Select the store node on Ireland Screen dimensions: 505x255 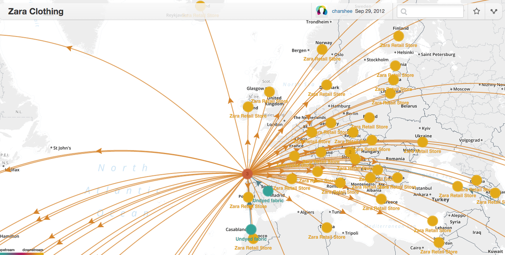click(247, 106)
